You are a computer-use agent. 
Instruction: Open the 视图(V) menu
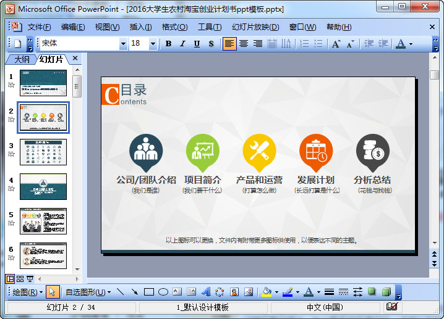click(x=107, y=27)
